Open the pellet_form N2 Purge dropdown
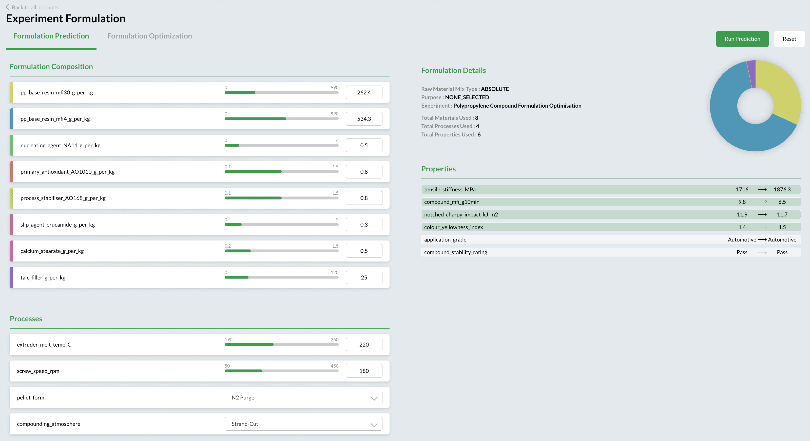The width and height of the screenshot is (810, 441). pyautogui.click(x=303, y=398)
